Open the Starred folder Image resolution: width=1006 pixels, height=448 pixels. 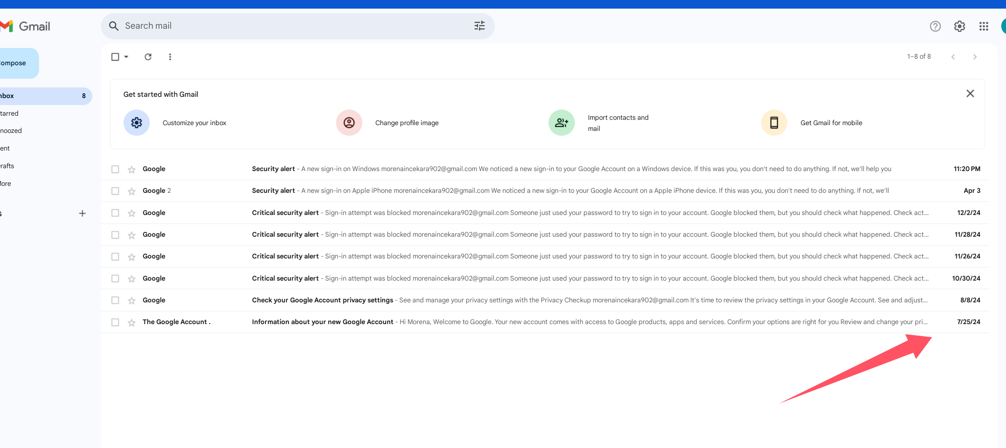[9, 113]
